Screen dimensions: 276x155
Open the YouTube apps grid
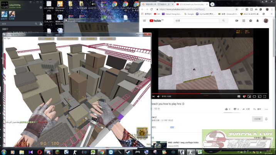pyautogui.click(x=244, y=20)
